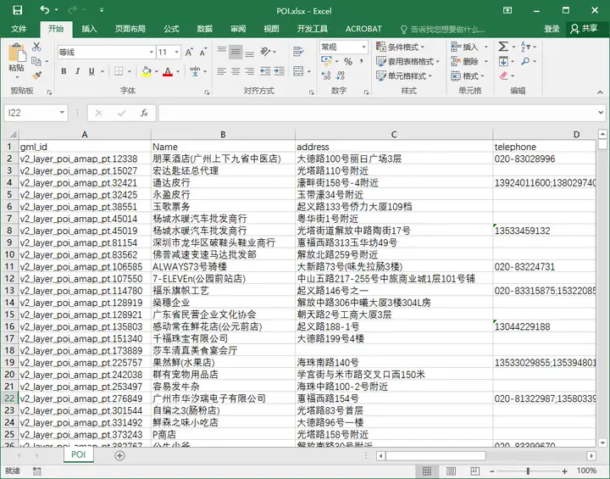Open the font name dropdown
610x479 pixels.
pyautogui.click(x=152, y=52)
